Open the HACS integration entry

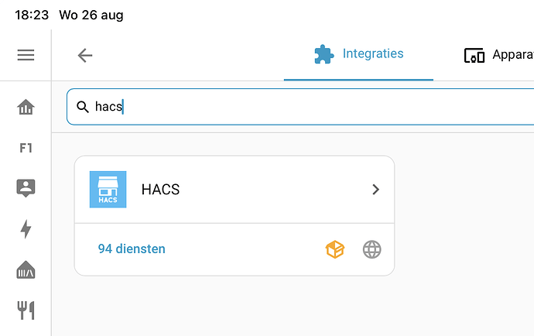tap(234, 190)
